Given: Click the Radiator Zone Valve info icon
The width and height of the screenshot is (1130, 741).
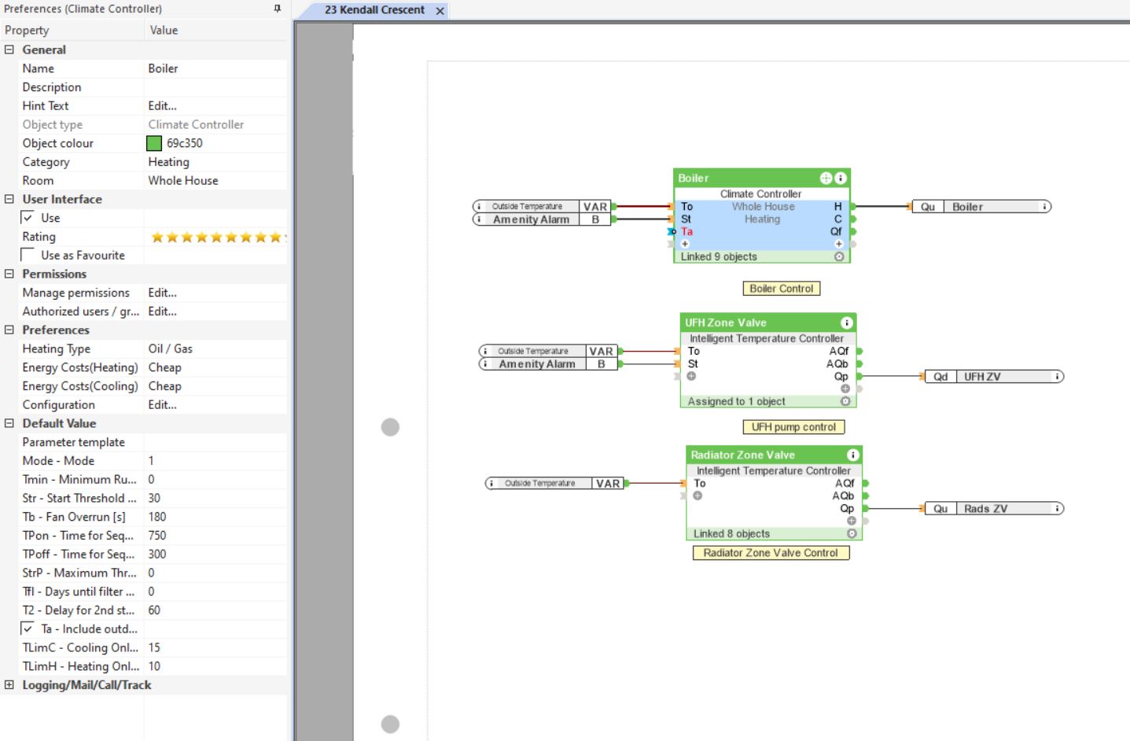Looking at the screenshot, I should tap(852, 455).
